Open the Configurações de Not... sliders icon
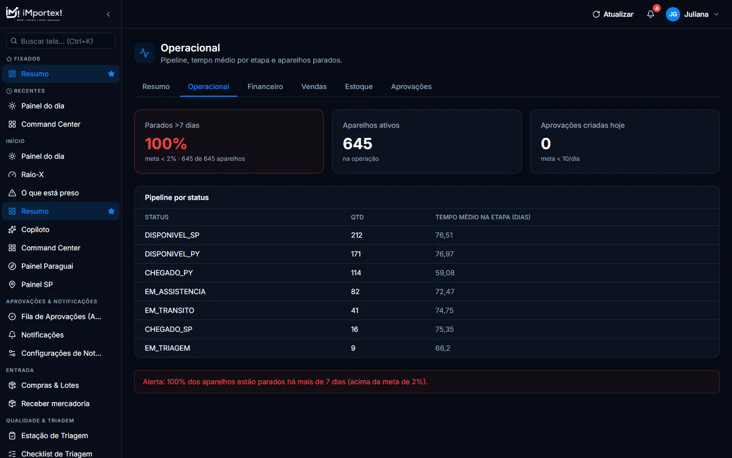Viewport: 732px width, 458px height. pyautogui.click(x=12, y=353)
